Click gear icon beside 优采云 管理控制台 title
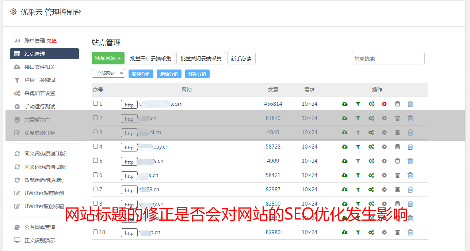 13,12
